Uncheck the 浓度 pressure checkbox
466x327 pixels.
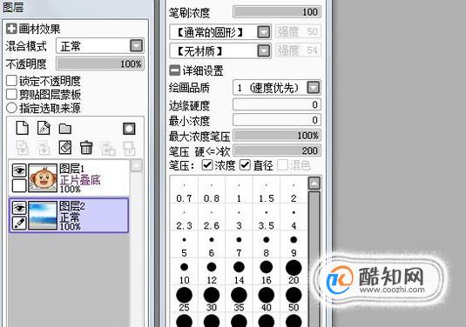click(207, 165)
